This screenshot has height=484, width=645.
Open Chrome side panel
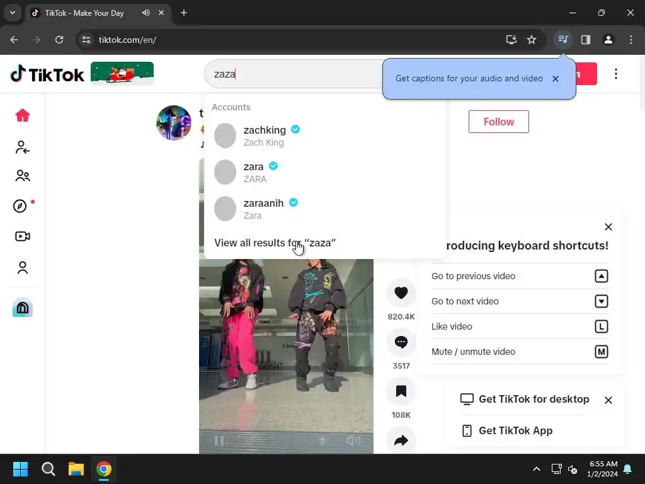pyautogui.click(x=586, y=40)
